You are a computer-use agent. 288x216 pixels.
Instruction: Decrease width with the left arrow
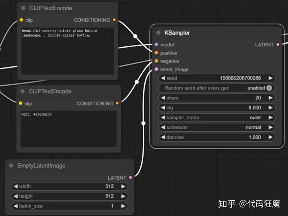click(16, 186)
